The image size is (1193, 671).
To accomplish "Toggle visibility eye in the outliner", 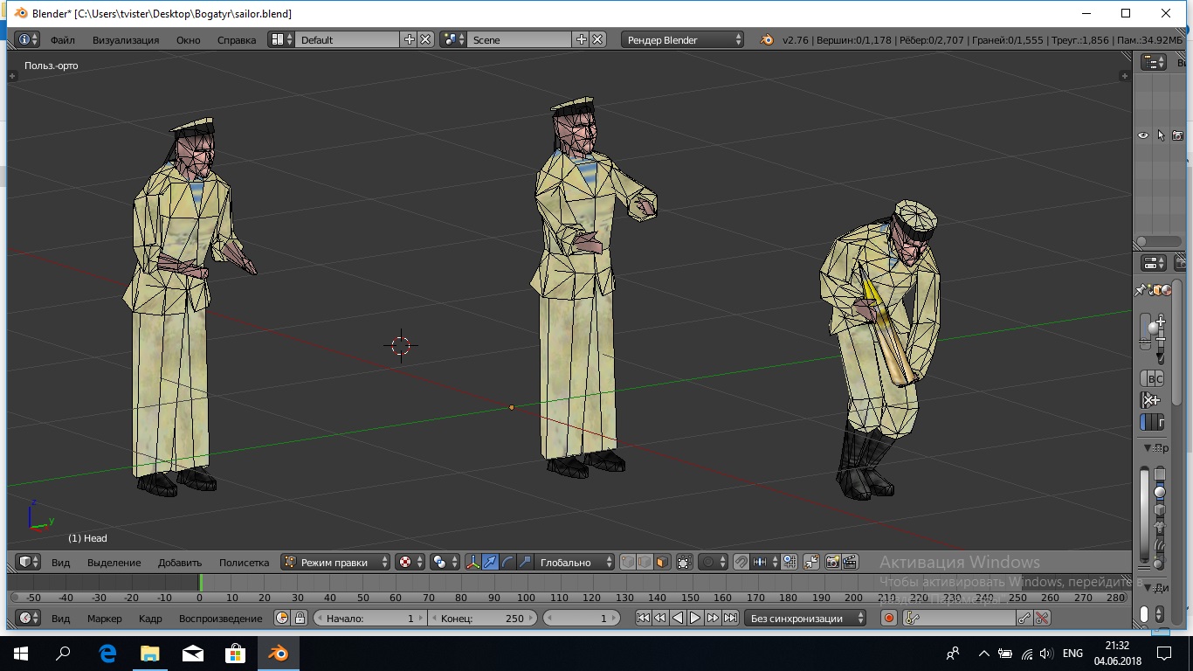I will point(1142,135).
